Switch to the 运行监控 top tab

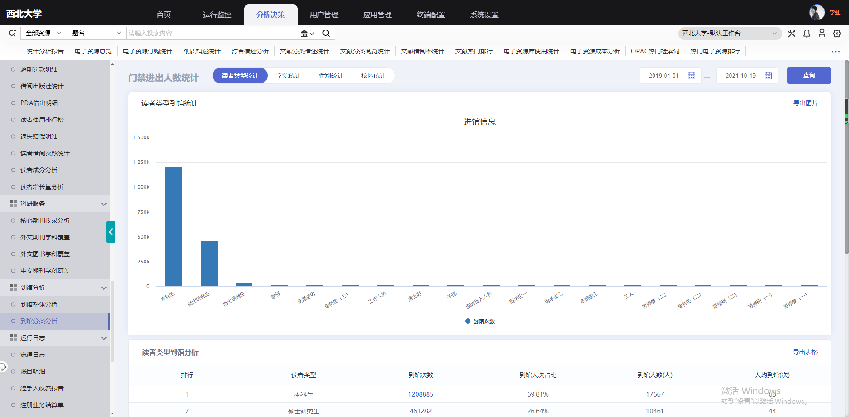tap(217, 15)
